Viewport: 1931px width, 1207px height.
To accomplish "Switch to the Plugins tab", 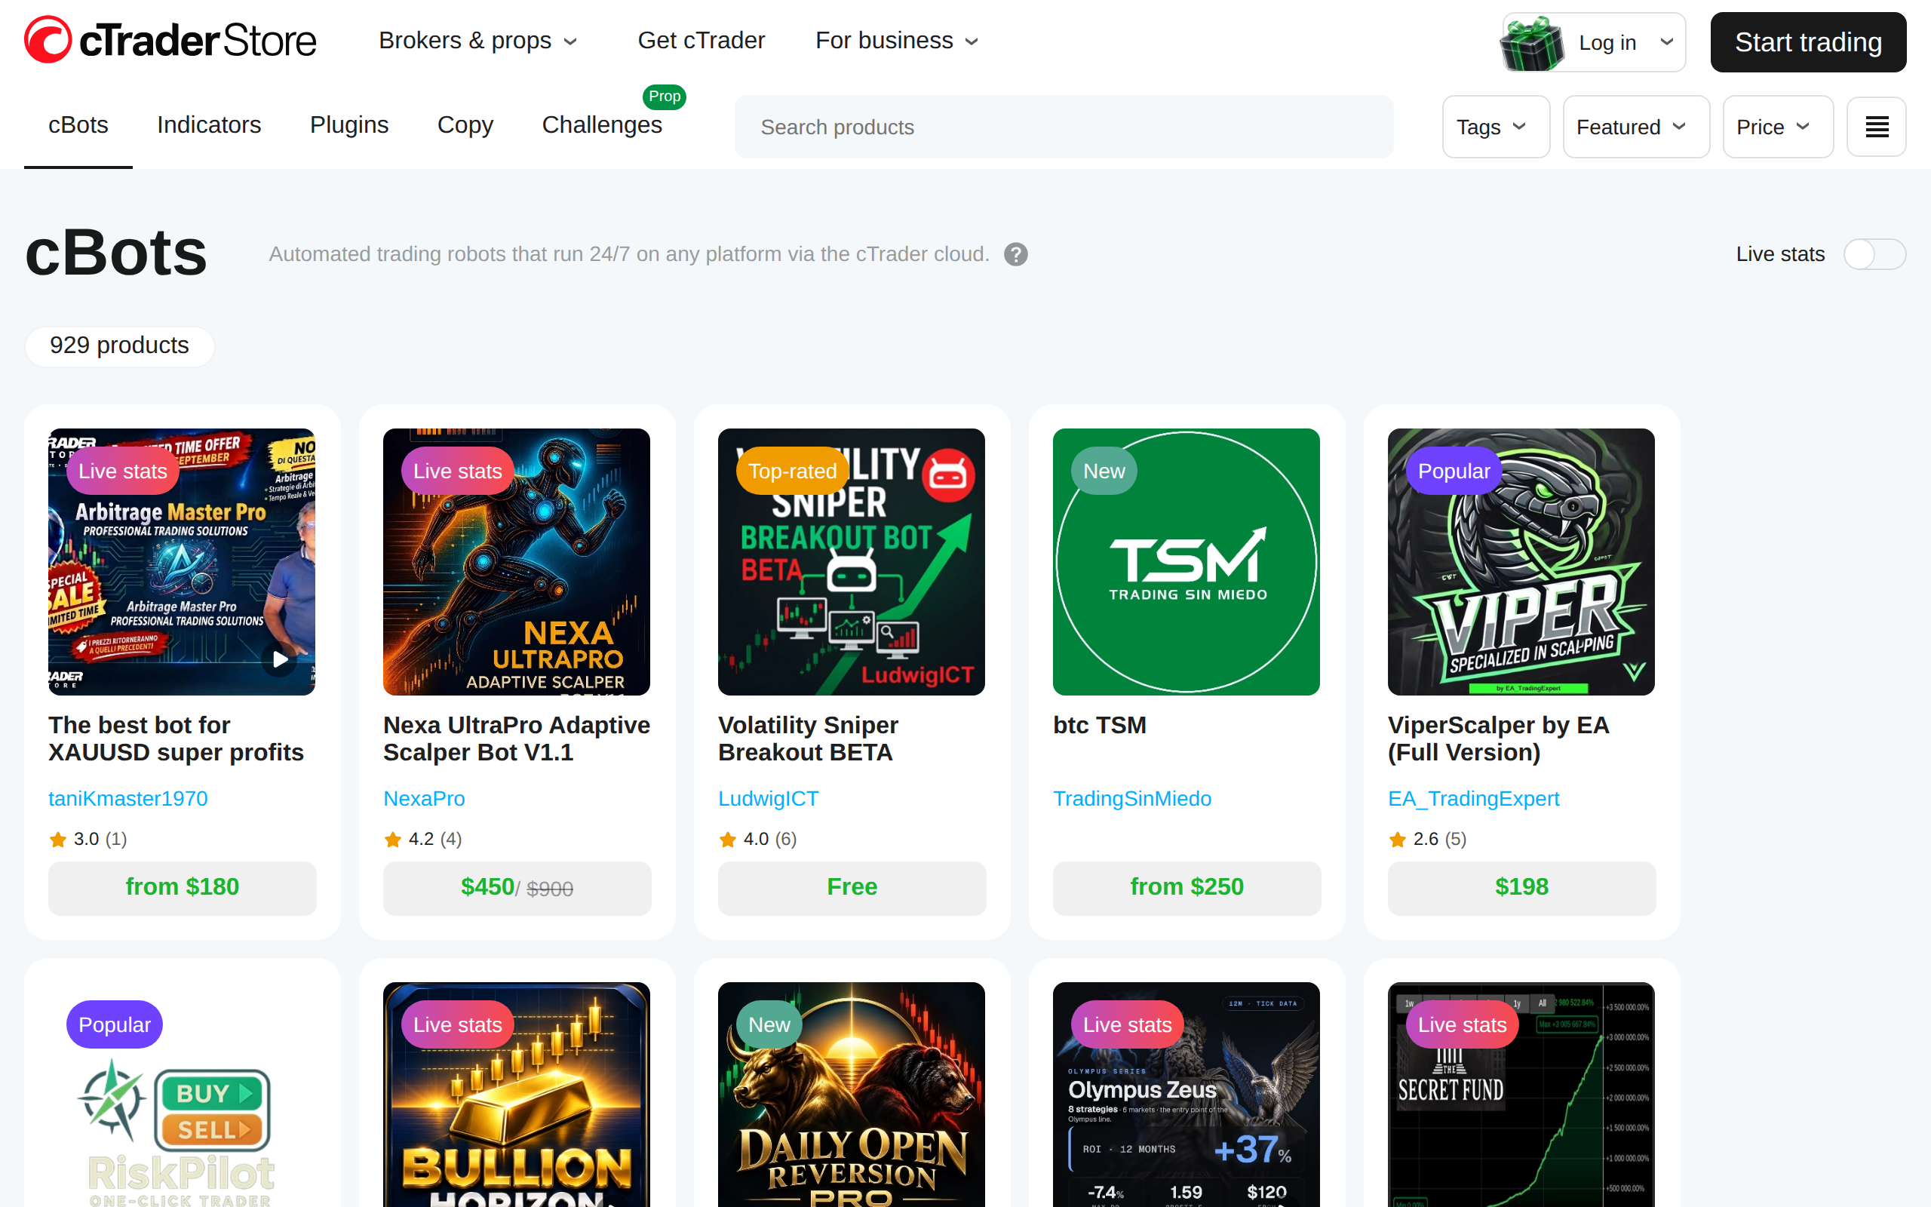I will [x=349, y=125].
